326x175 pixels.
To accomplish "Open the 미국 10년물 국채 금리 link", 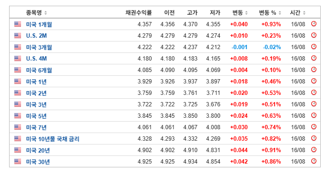I will (53, 139).
